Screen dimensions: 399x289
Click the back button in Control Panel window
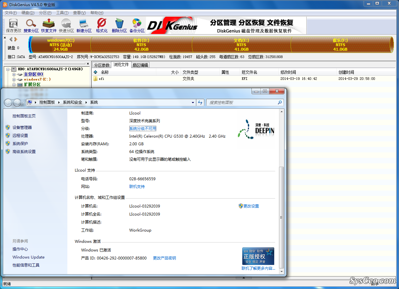(8, 103)
